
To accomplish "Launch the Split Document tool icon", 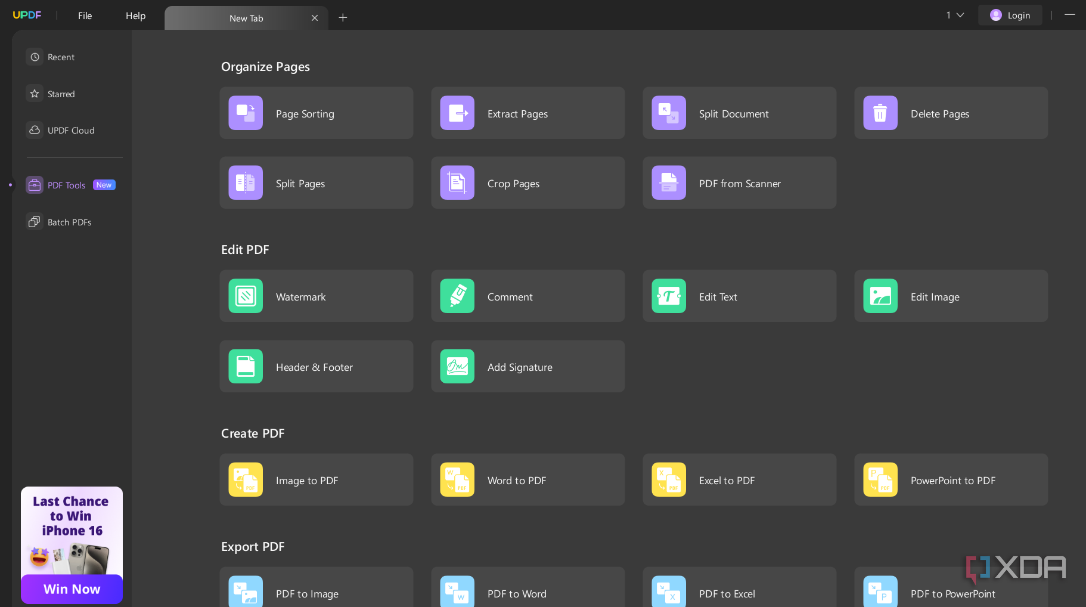I will click(x=669, y=113).
